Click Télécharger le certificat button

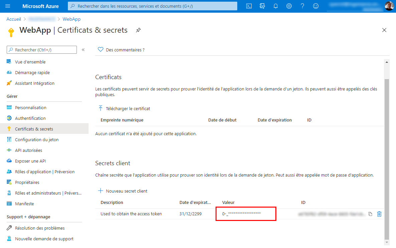tap(124, 108)
